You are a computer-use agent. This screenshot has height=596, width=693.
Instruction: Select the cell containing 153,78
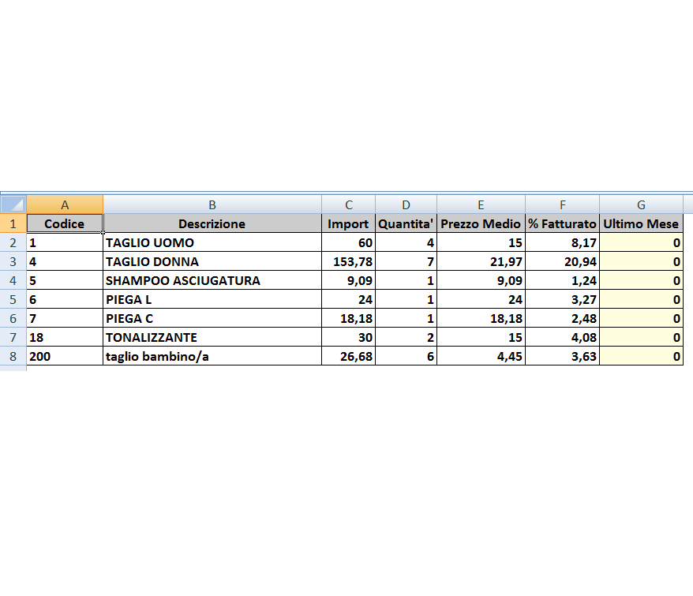[x=348, y=261]
